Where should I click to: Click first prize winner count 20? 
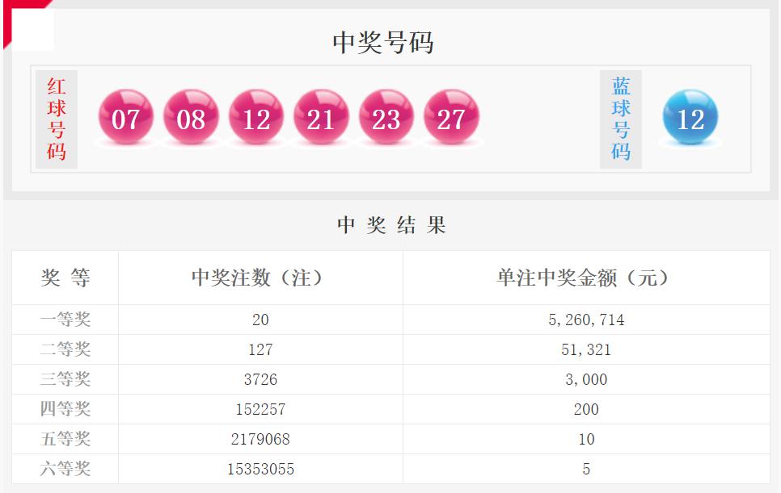[260, 320]
